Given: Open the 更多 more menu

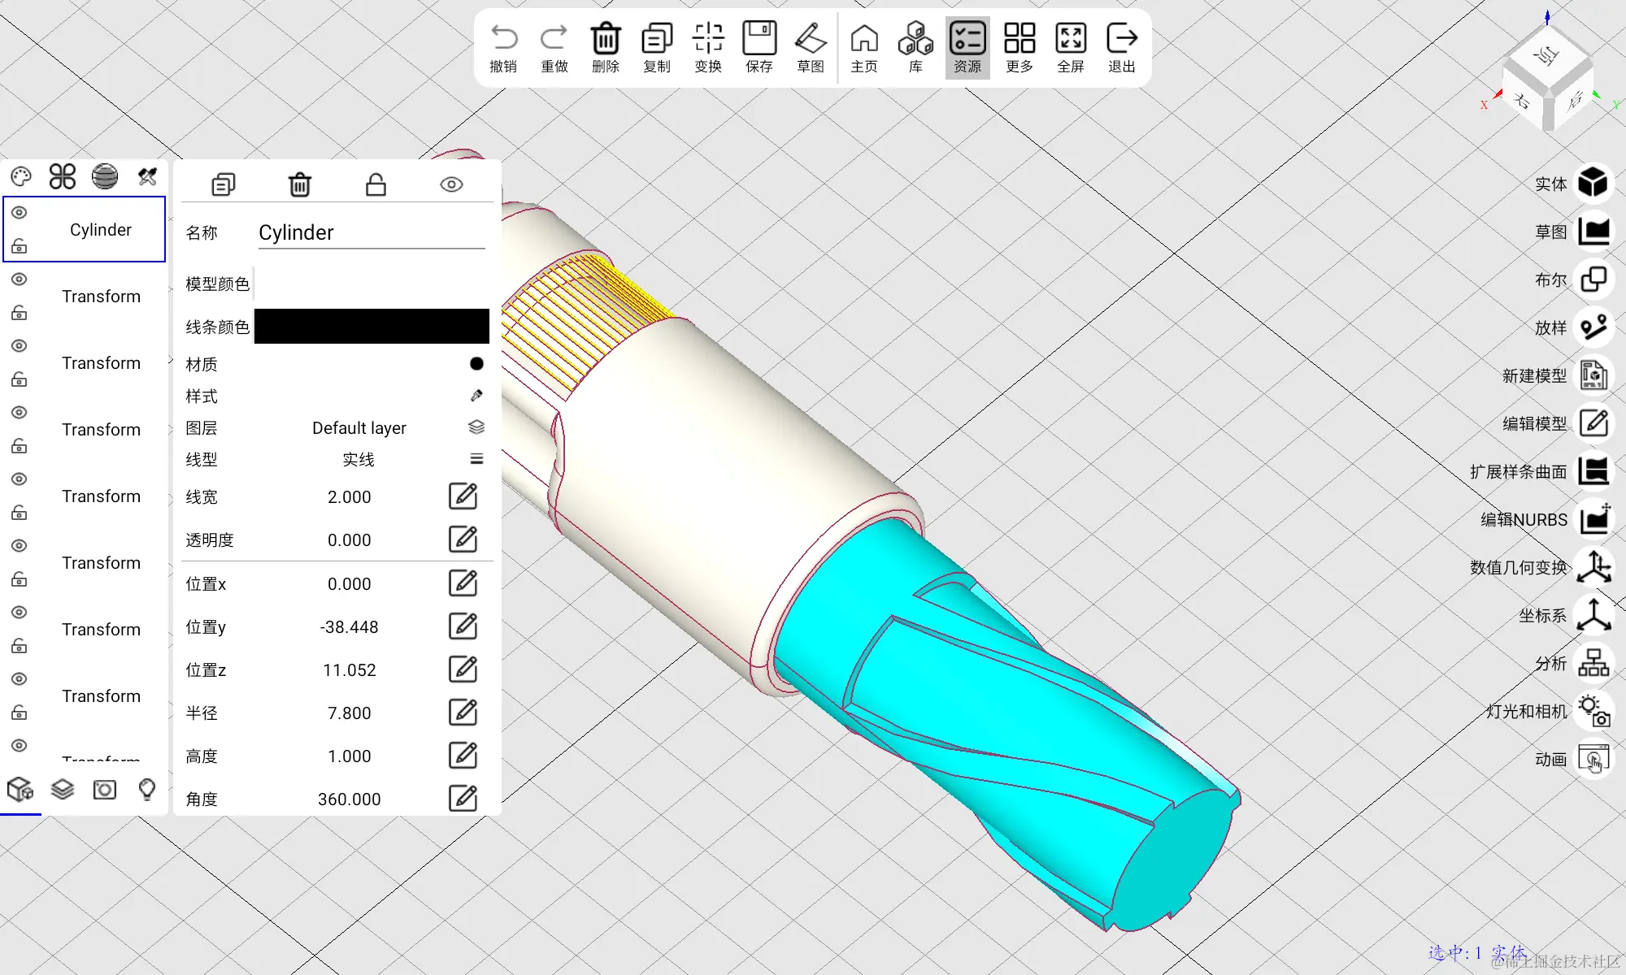Looking at the screenshot, I should click(x=1019, y=38).
